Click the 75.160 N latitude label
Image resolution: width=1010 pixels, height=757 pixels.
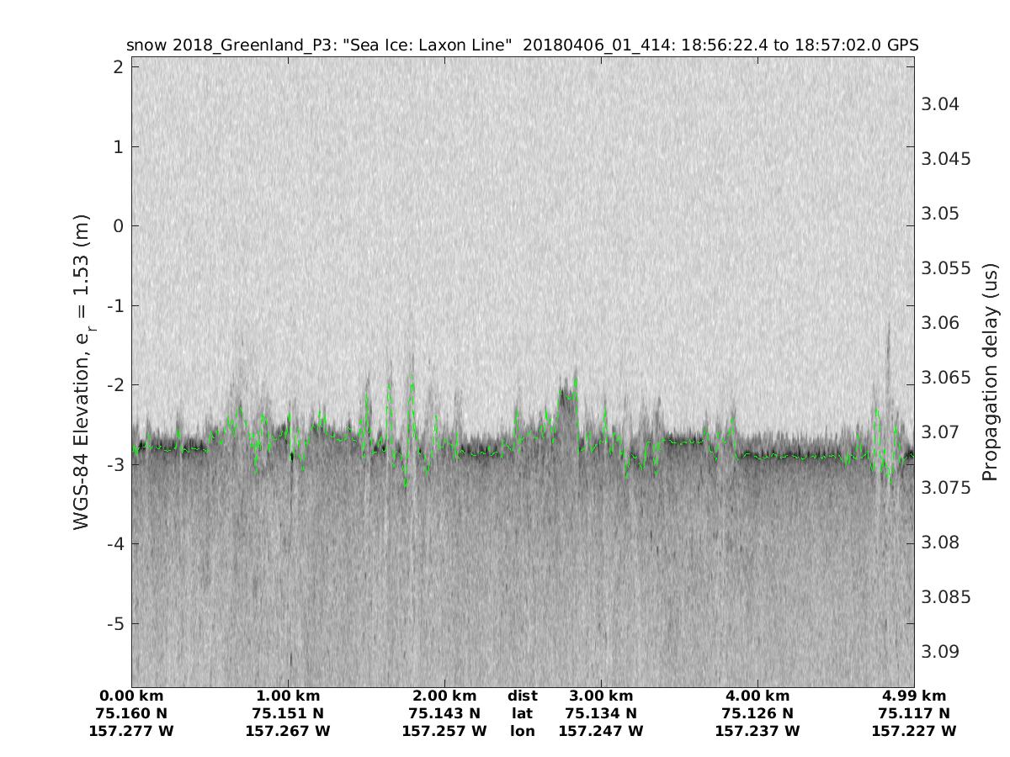point(131,713)
